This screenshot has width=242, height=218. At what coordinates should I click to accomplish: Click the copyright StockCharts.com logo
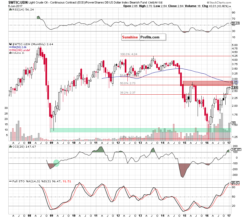(x=219, y=2)
